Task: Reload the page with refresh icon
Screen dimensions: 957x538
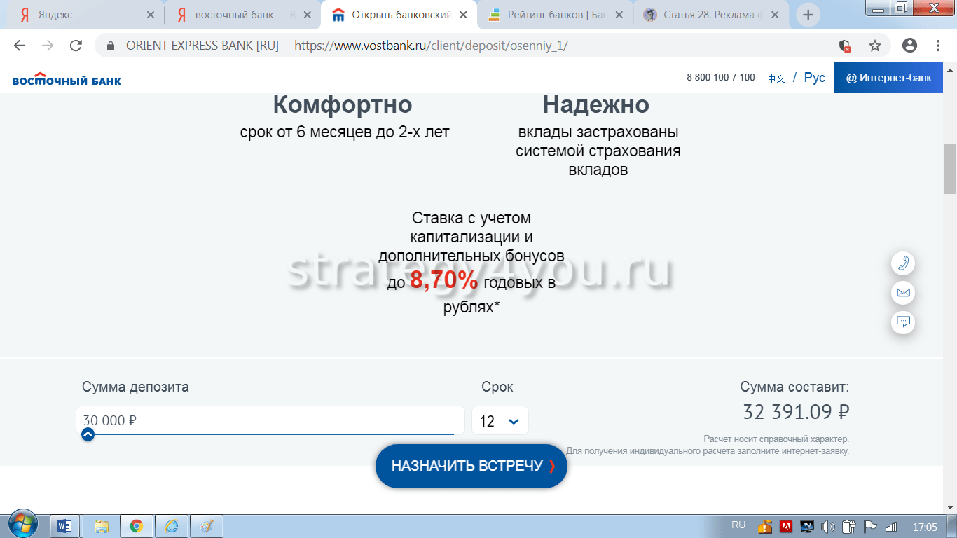Action: click(76, 46)
